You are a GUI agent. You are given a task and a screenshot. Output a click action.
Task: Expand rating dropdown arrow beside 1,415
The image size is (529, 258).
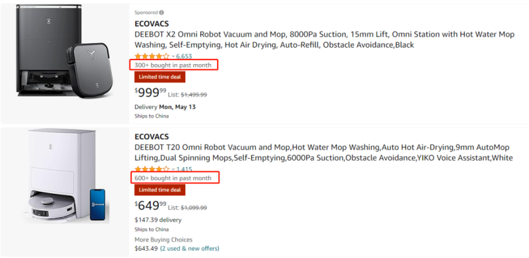pos(173,169)
